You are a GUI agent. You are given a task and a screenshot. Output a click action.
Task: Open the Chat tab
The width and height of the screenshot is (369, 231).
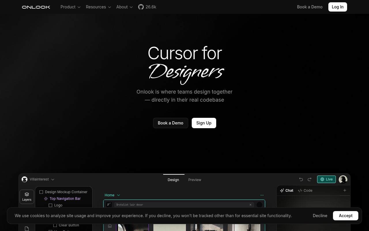pyautogui.click(x=287, y=191)
